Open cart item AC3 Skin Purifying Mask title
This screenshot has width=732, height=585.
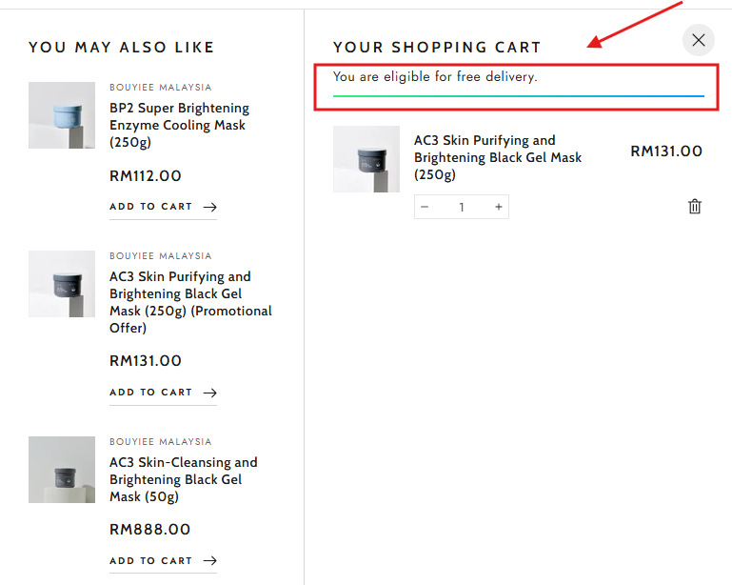click(x=497, y=157)
